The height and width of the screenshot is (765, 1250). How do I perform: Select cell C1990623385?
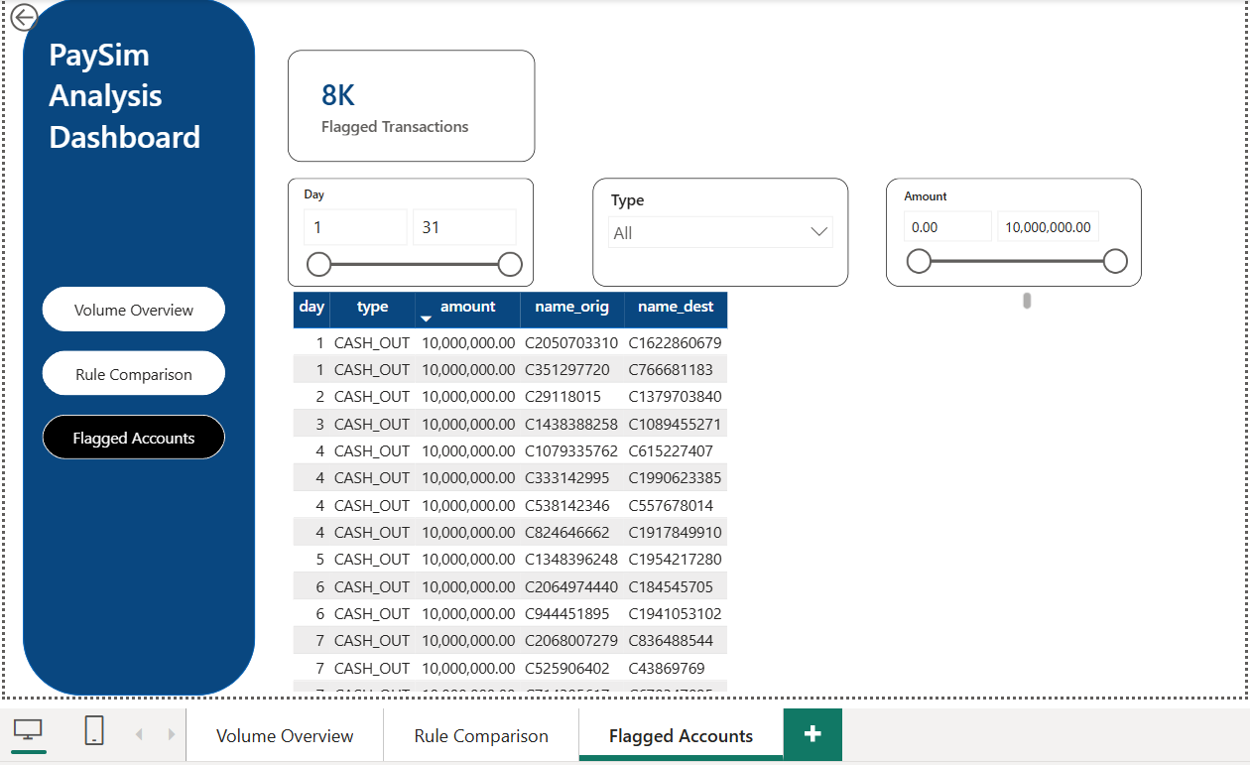[x=675, y=477]
